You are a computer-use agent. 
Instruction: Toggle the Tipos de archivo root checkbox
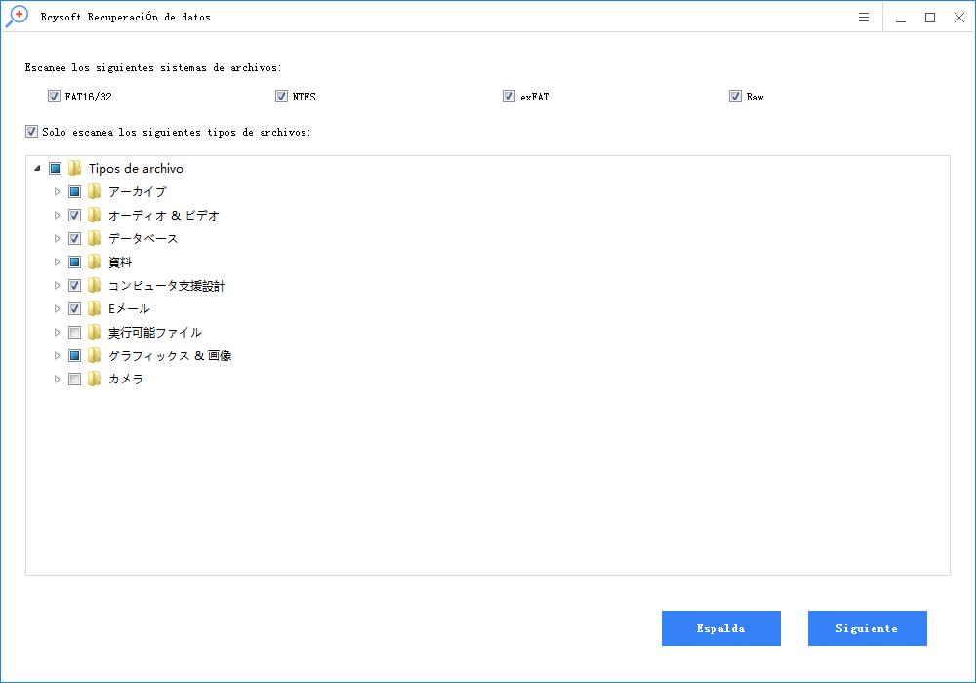(56, 168)
